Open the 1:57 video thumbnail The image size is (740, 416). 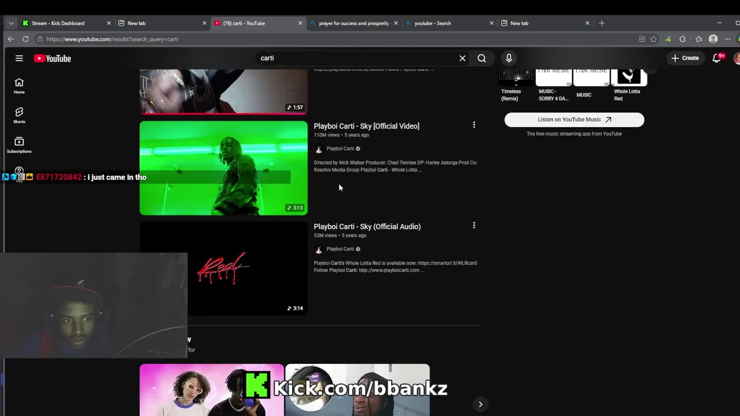(223, 91)
